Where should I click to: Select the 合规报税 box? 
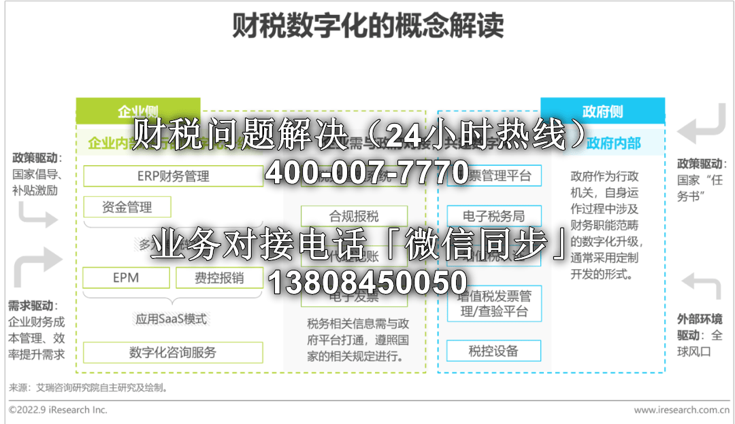(354, 216)
